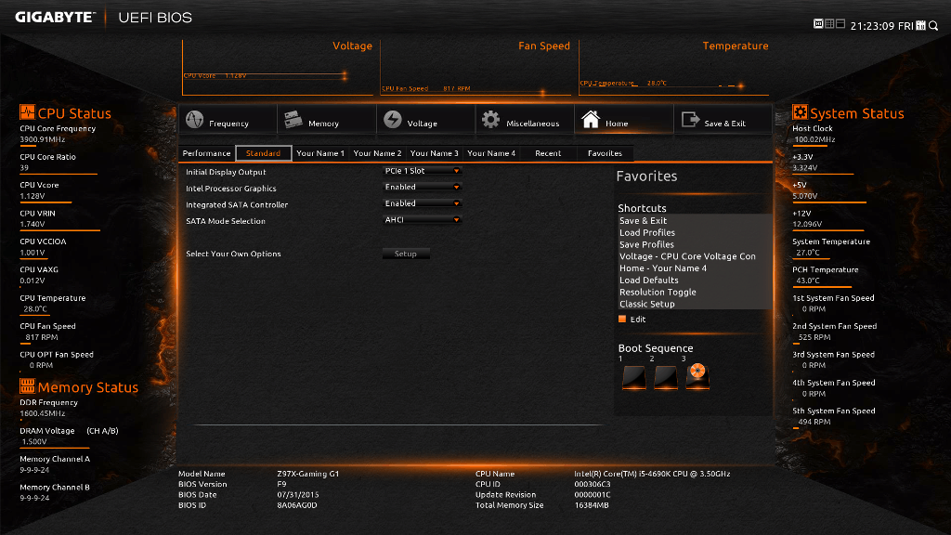Screen dimensions: 951x535
Task: Click the Model Name Z97X-Gaming G1 text
Action: (x=308, y=474)
